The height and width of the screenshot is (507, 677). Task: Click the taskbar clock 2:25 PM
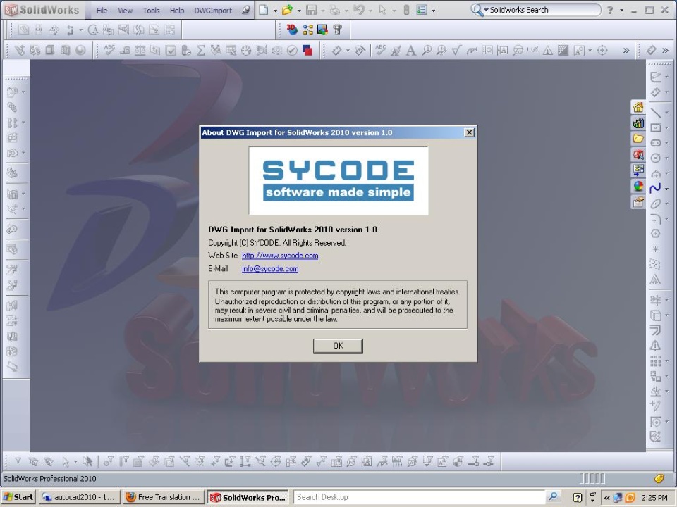(x=654, y=498)
